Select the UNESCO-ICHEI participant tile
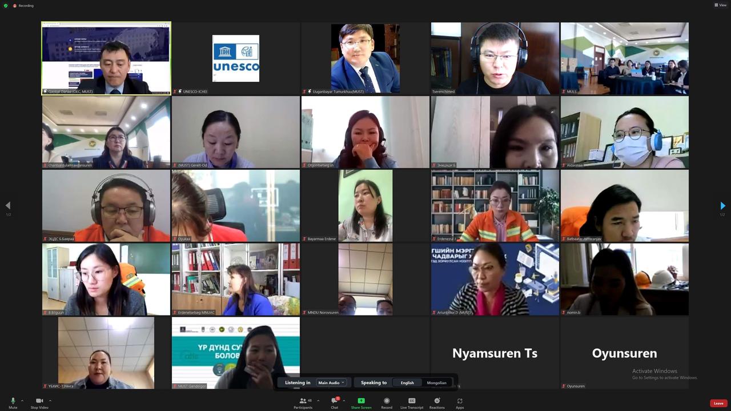 point(235,58)
